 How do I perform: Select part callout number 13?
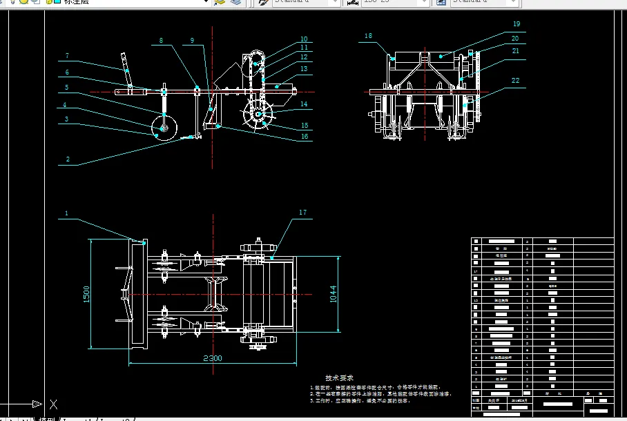pyautogui.click(x=304, y=69)
